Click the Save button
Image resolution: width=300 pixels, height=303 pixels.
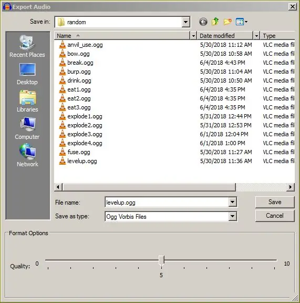[275, 202]
